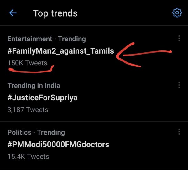Select the Trending in India label

click(x=34, y=86)
